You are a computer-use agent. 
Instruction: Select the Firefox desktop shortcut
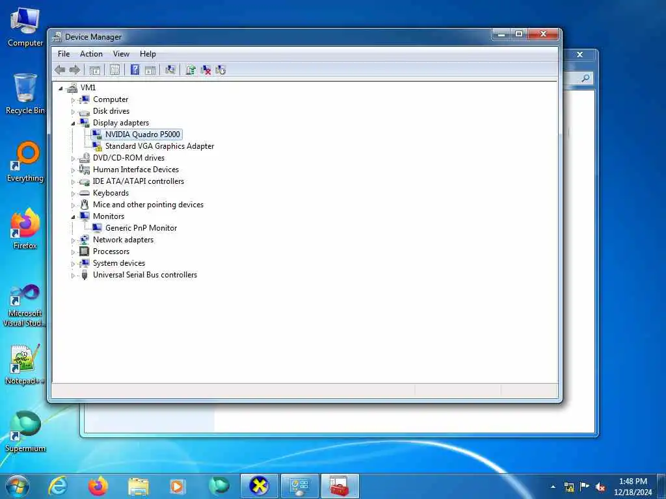pyautogui.click(x=25, y=229)
